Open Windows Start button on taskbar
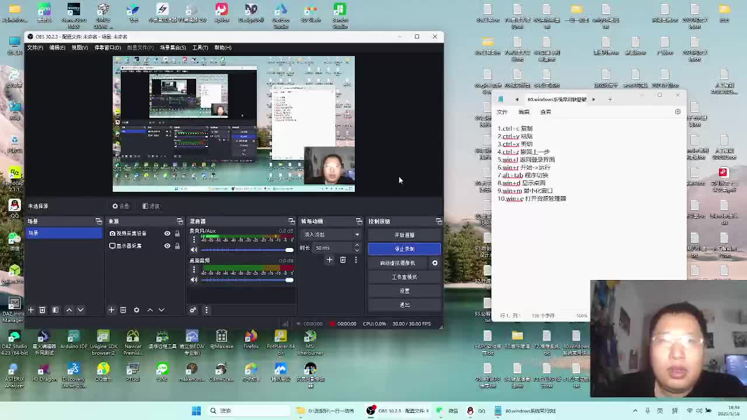747x420 pixels. [x=196, y=411]
